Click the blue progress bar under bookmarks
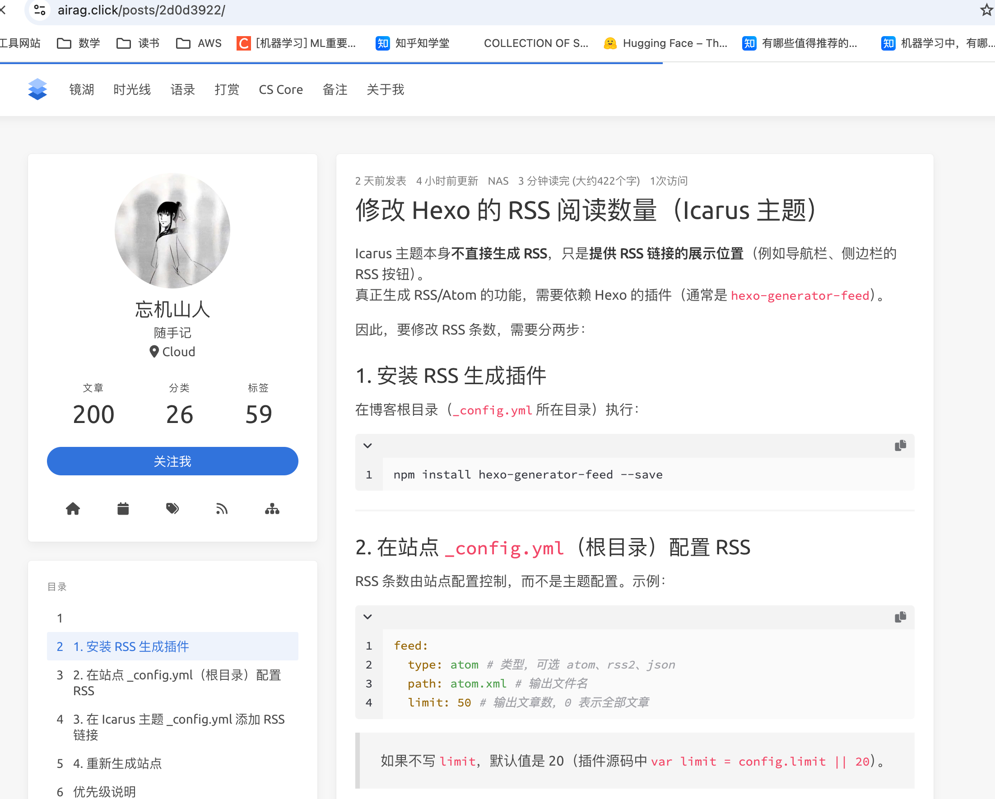Screen dimensions: 995x799 click(331, 63)
